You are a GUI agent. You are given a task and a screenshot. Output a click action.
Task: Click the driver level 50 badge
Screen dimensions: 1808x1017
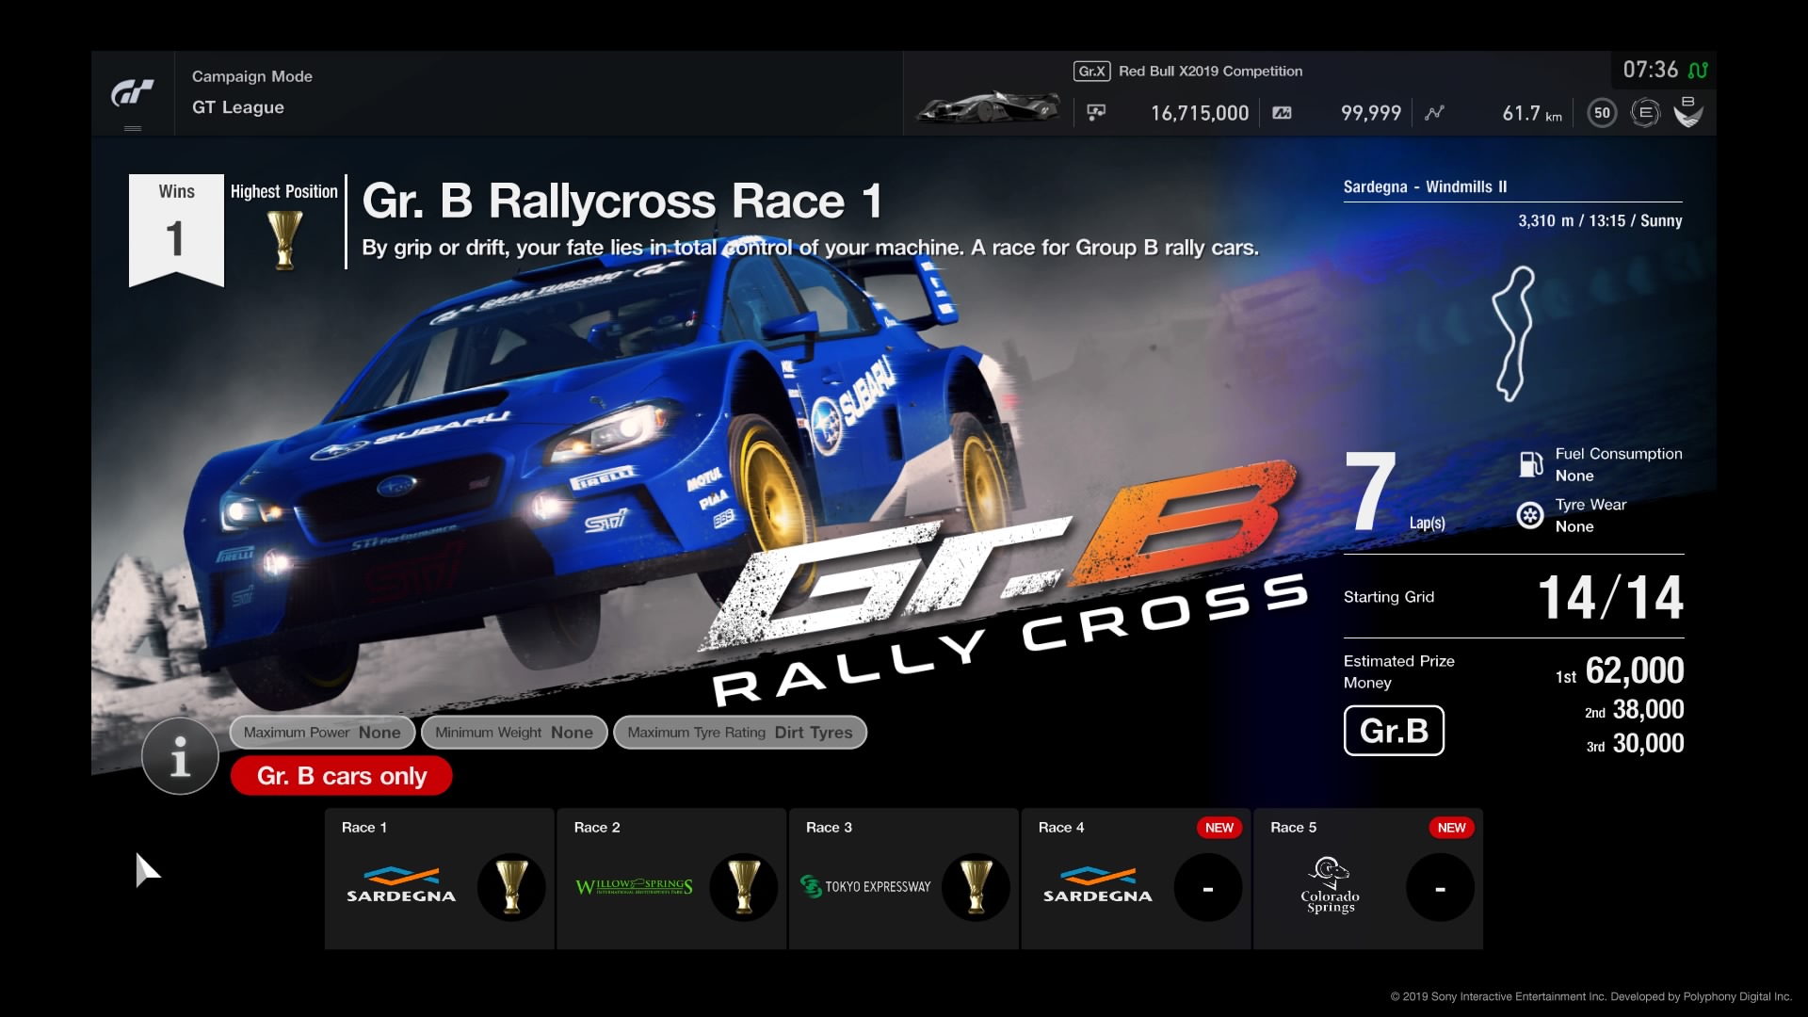[1602, 113]
